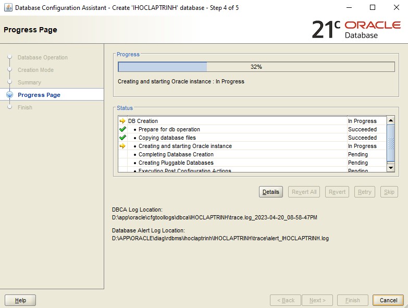
Task: Close the Database Configuration Assistant window
Action: click(x=397, y=7)
